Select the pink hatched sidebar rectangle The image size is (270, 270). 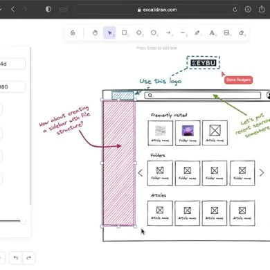(x=118, y=163)
